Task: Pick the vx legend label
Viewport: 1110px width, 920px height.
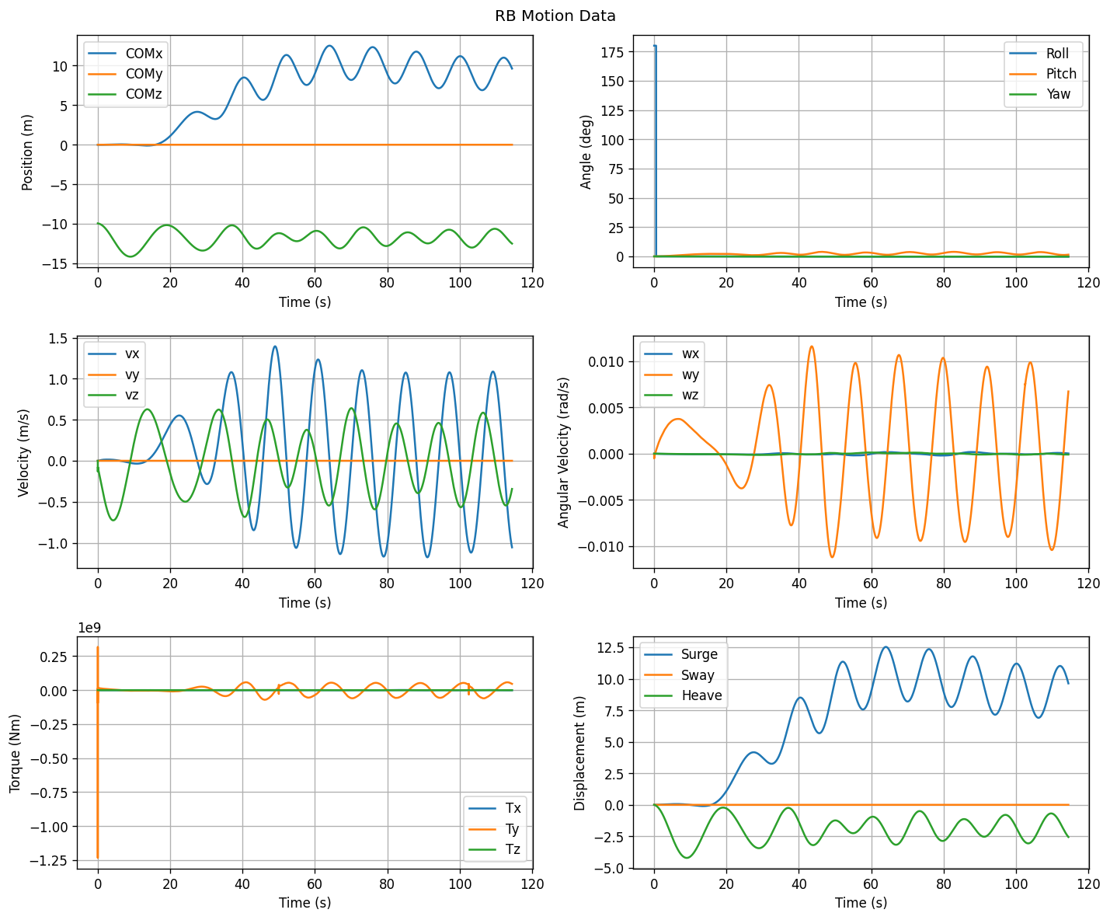Action: [133, 354]
